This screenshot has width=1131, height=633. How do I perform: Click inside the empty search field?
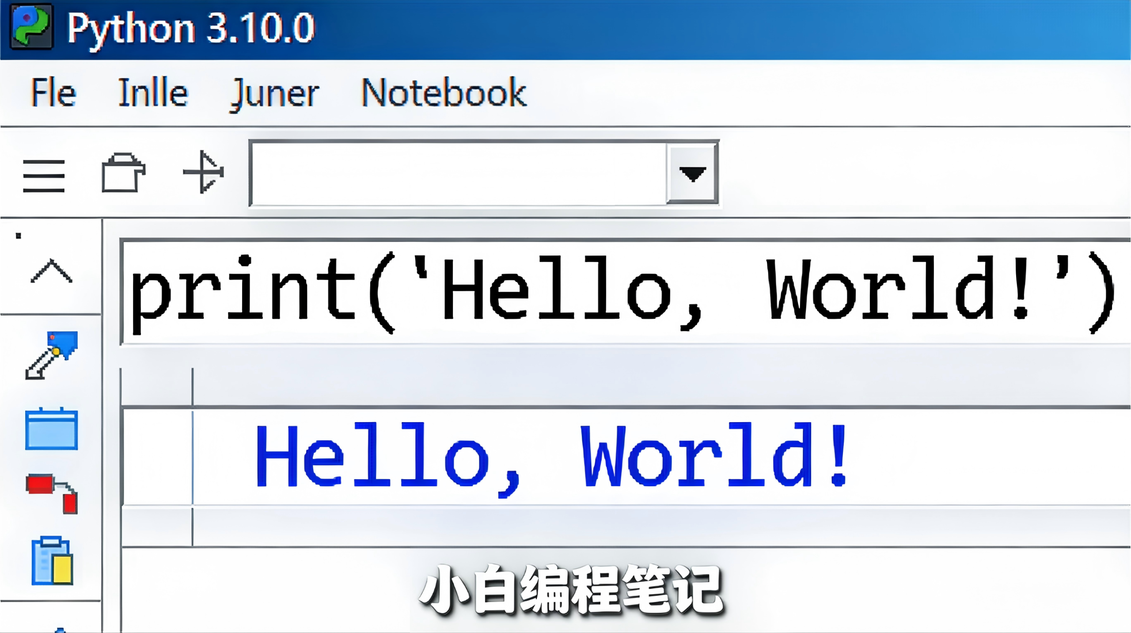pyautogui.click(x=455, y=173)
